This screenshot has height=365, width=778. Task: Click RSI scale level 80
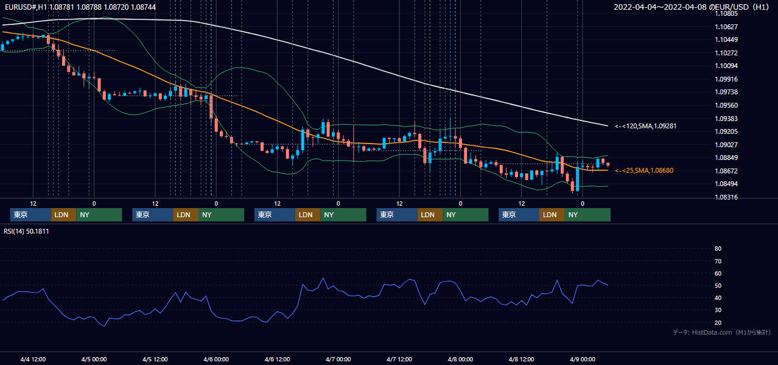pyautogui.click(x=718, y=249)
